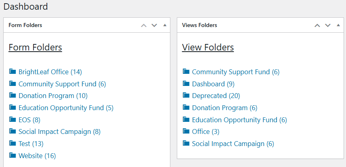Open Donation Program (6) view folder
The height and width of the screenshot is (167, 346).
click(224, 108)
